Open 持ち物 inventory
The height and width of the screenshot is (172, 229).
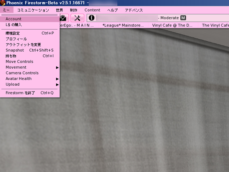coord(30,56)
